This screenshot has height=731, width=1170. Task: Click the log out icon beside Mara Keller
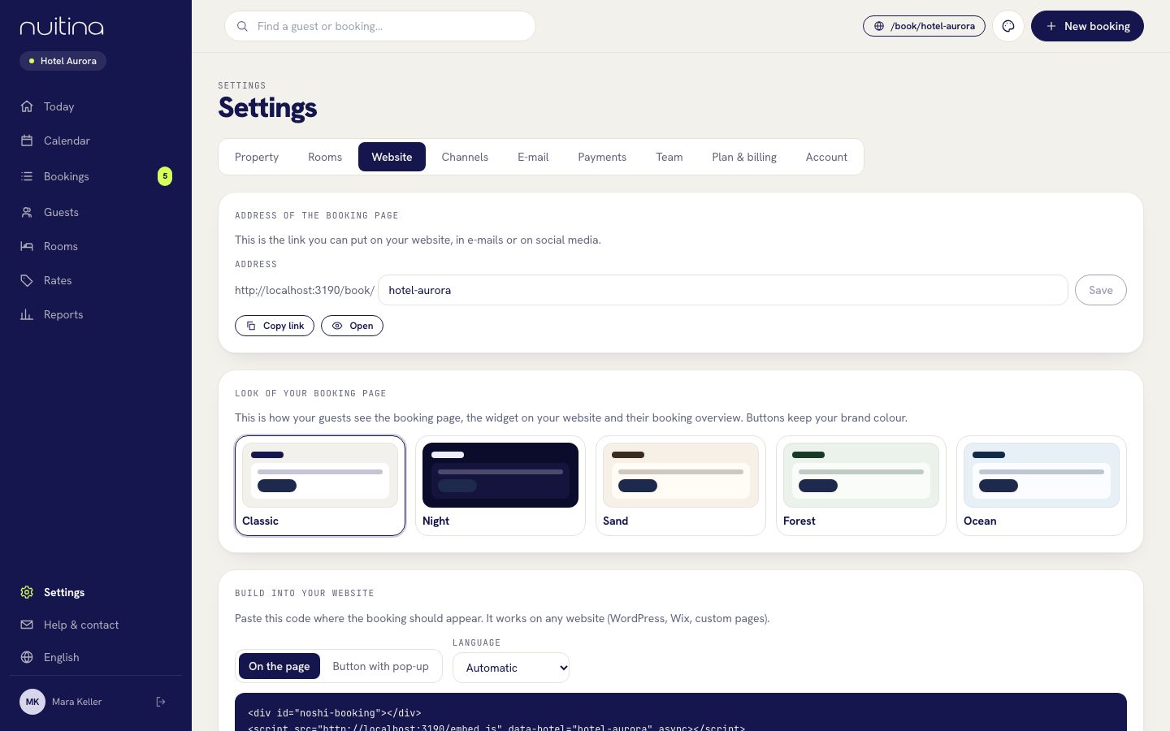pos(161,702)
